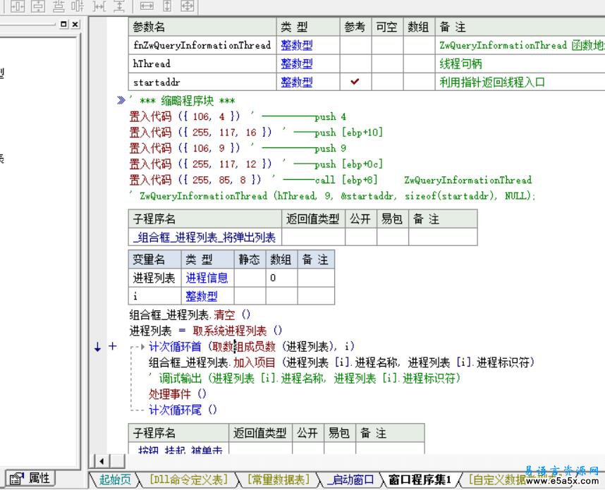Click 置入代码 ({106, 9}) line
605x490 pixels.
[238, 148]
